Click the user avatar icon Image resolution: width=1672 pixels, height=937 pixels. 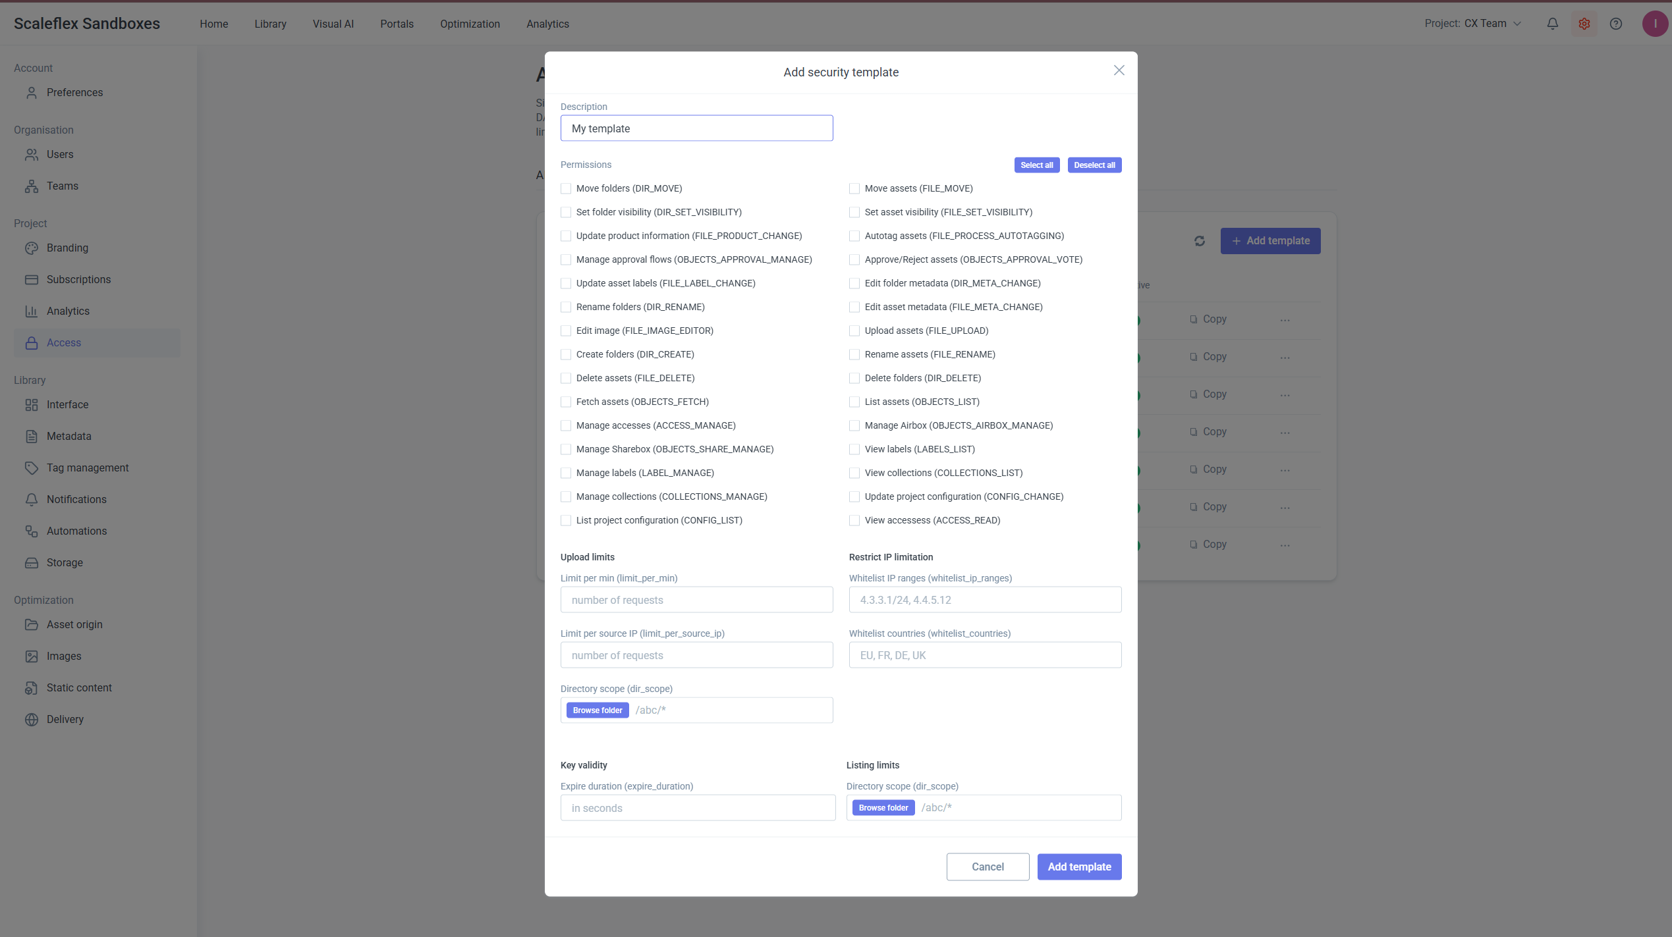(1655, 24)
